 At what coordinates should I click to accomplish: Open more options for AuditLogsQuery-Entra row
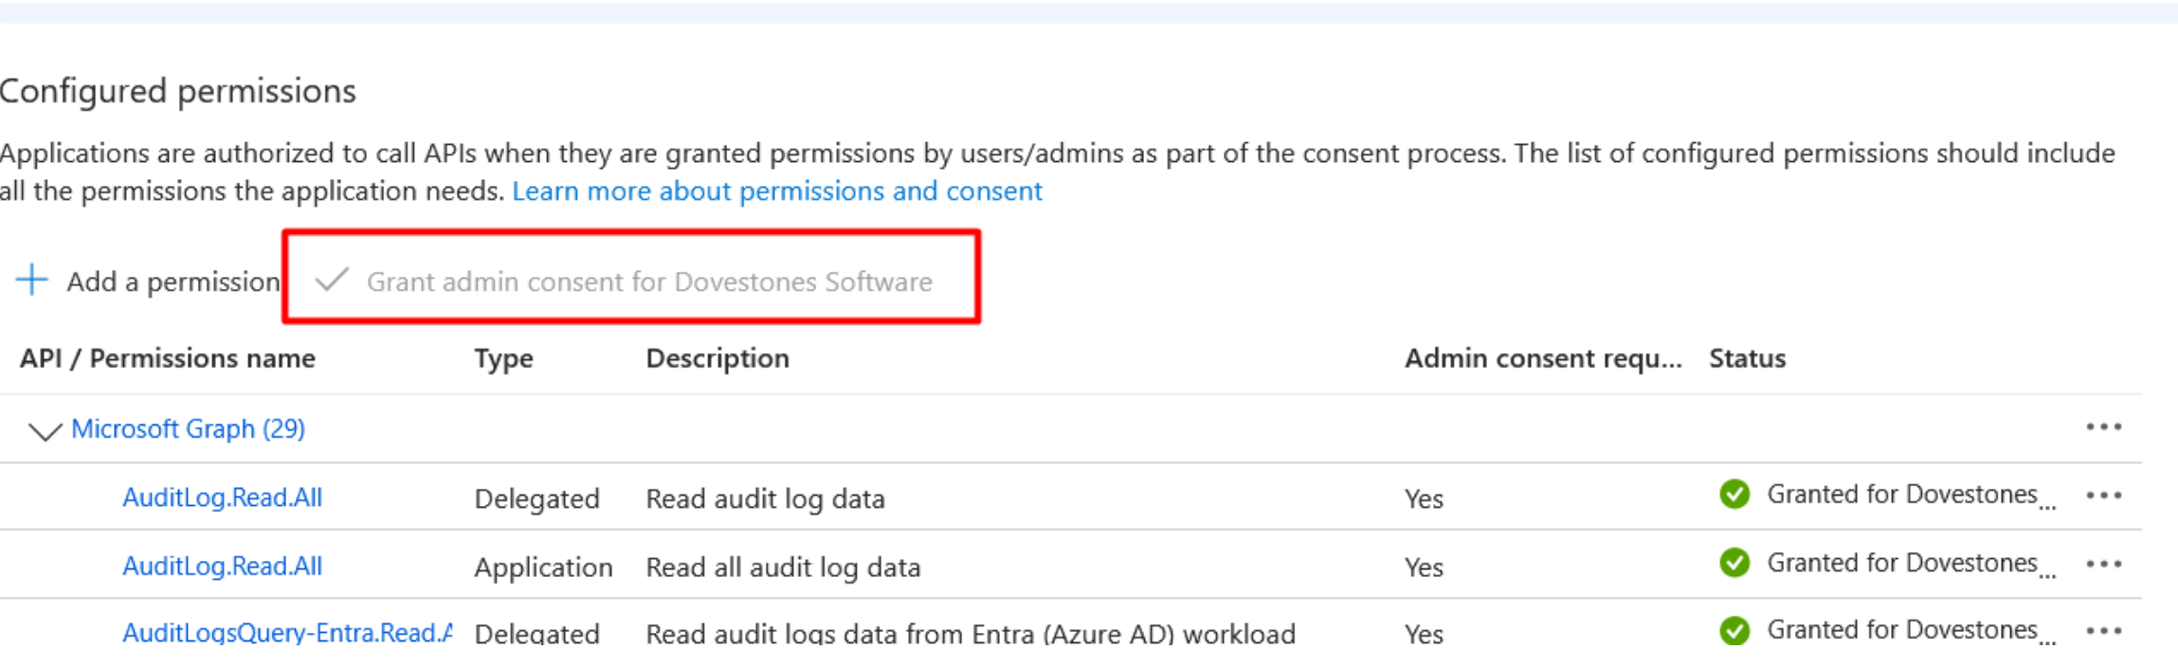tap(2103, 631)
